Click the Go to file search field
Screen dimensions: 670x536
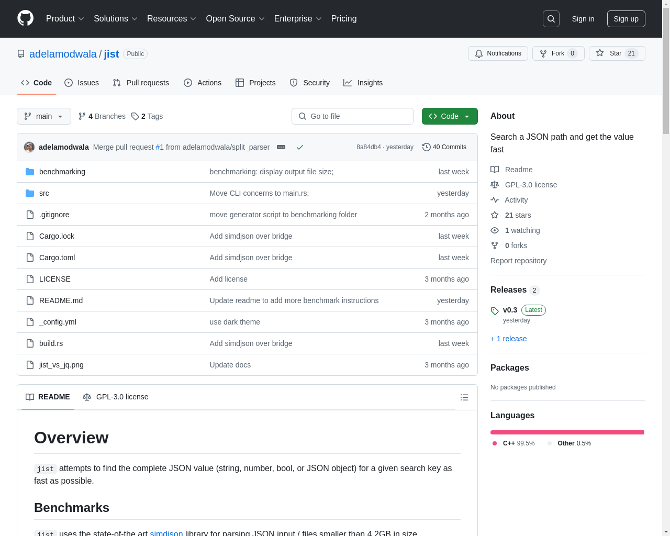pos(352,116)
